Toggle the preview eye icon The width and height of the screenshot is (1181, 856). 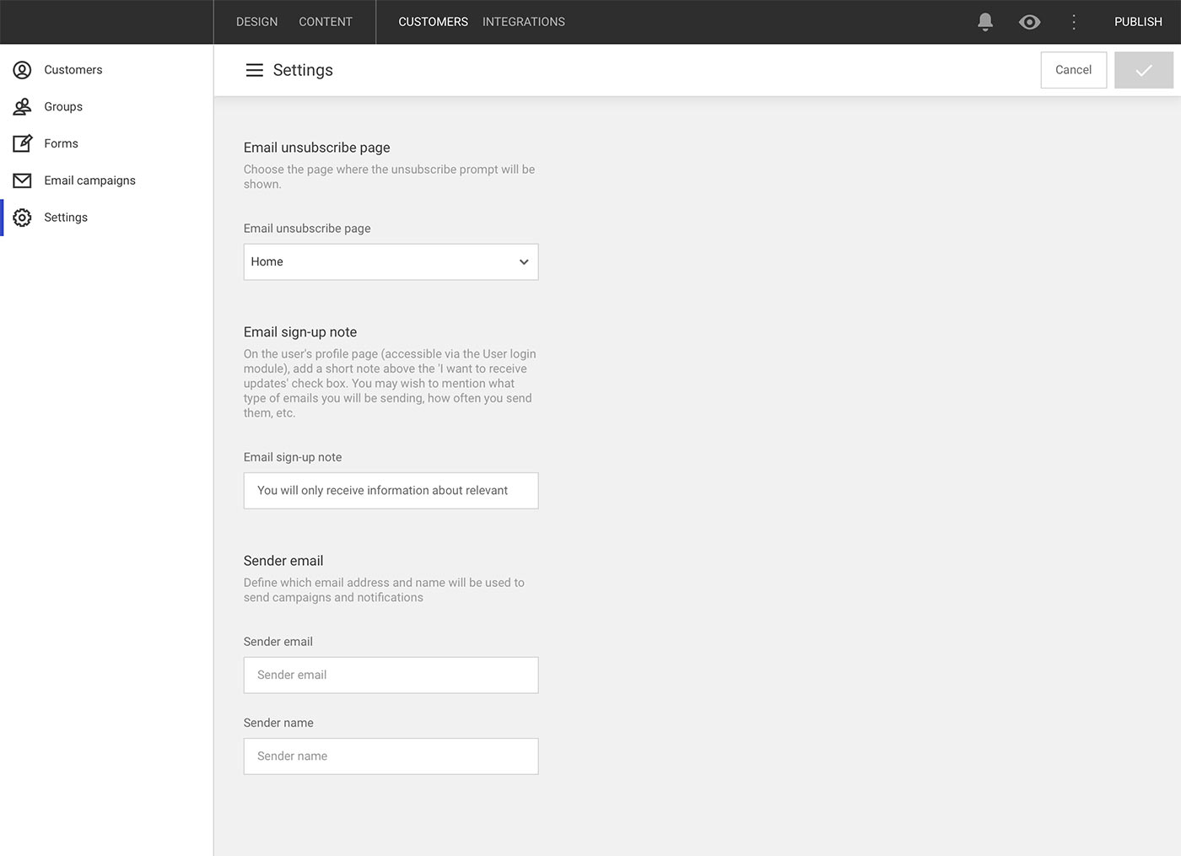[1029, 22]
